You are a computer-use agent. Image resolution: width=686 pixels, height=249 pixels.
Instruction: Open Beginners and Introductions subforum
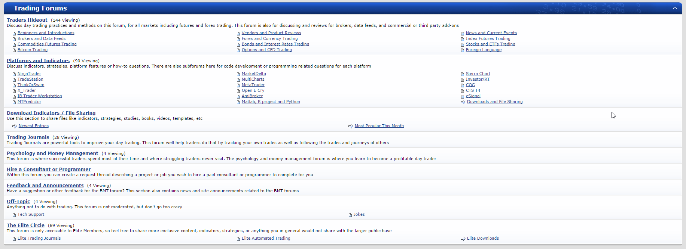click(46, 33)
